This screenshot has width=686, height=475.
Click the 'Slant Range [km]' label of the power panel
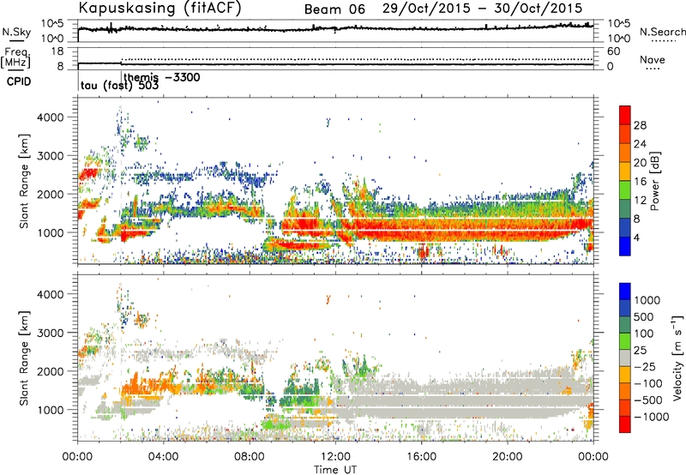pos(24,181)
